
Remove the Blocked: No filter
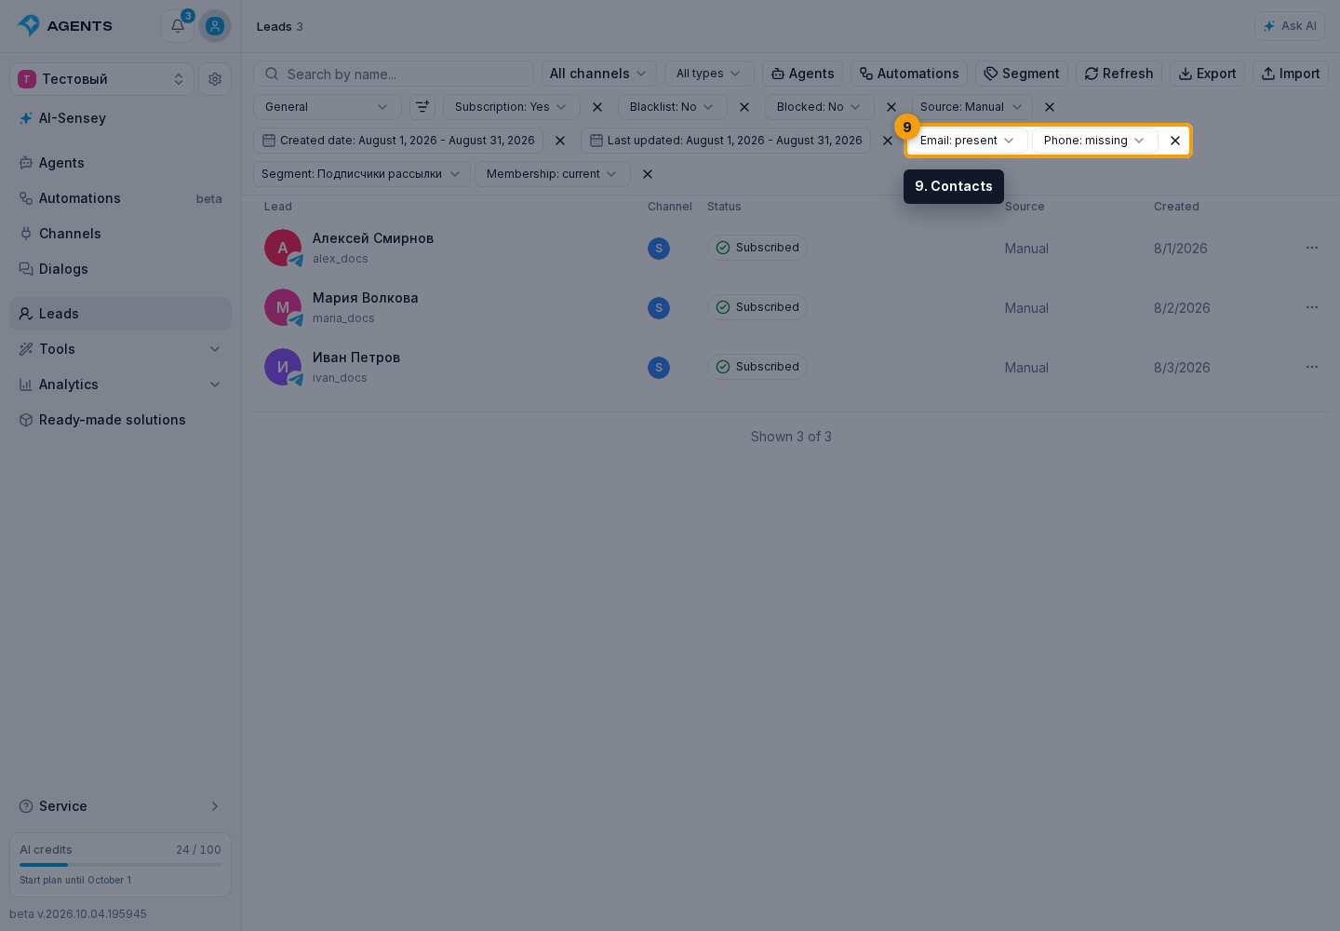point(891,107)
